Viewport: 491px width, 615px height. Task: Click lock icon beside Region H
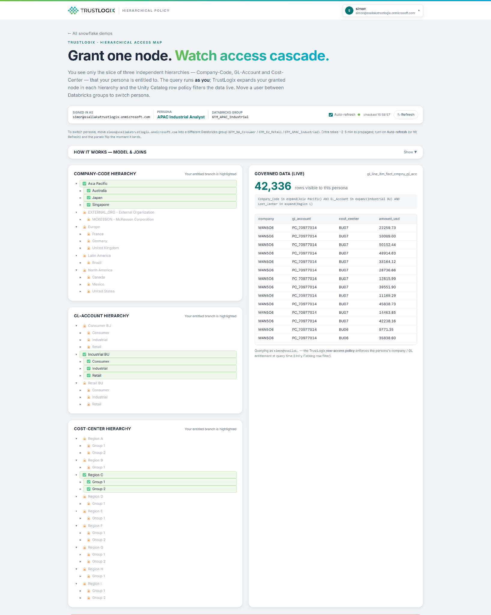[x=84, y=569]
